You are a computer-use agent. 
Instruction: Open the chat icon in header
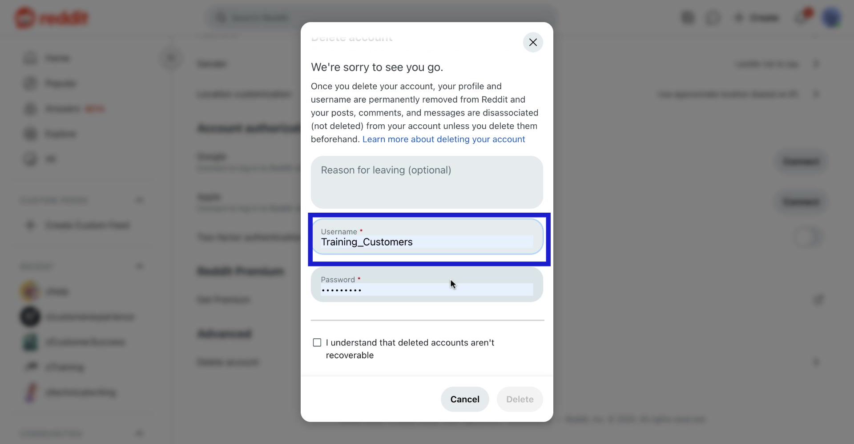click(713, 18)
